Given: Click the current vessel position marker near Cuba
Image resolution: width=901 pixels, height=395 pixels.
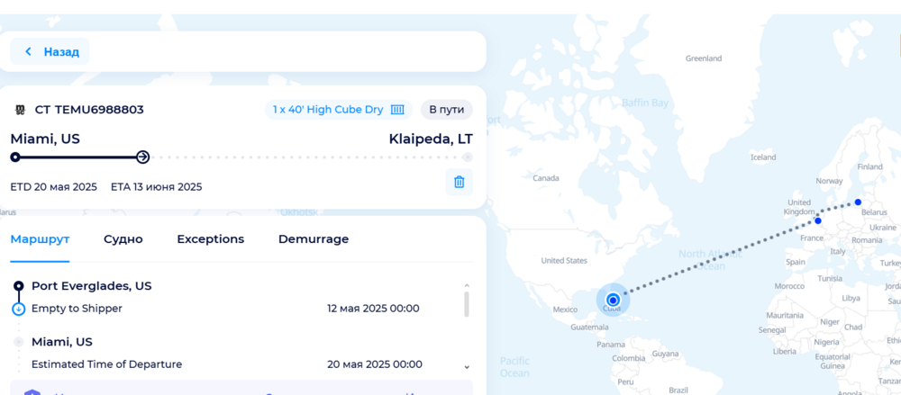Looking at the screenshot, I should (x=613, y=300).
